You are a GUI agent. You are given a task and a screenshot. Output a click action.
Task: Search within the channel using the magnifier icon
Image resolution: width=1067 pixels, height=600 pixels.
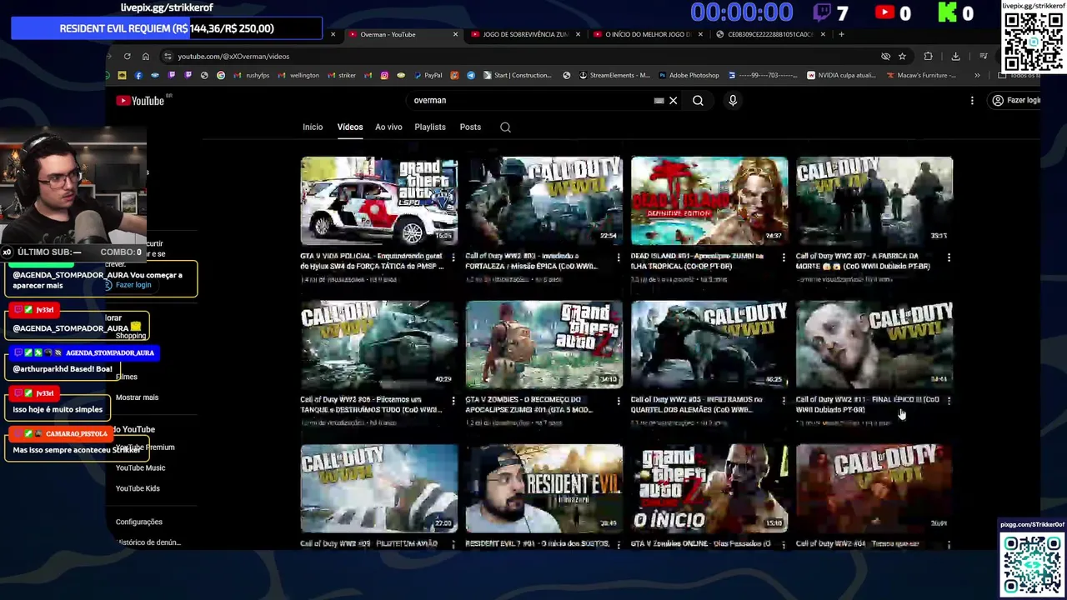pyautogui.click(x=505, y=127)
